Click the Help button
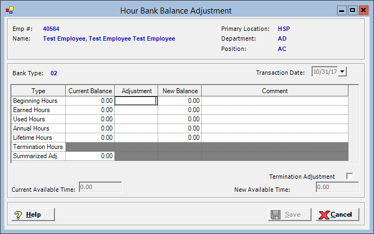 tap(33, 214)
